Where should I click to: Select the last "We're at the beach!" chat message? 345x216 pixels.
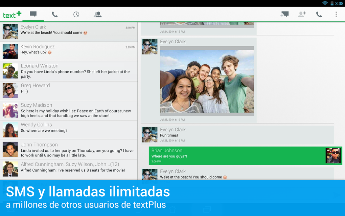coord(237,174)
